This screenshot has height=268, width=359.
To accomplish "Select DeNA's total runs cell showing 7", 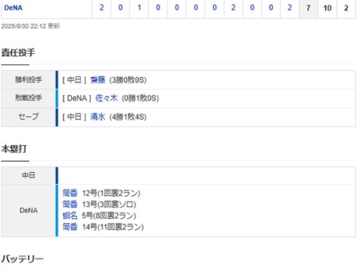I will pos(309,8).
